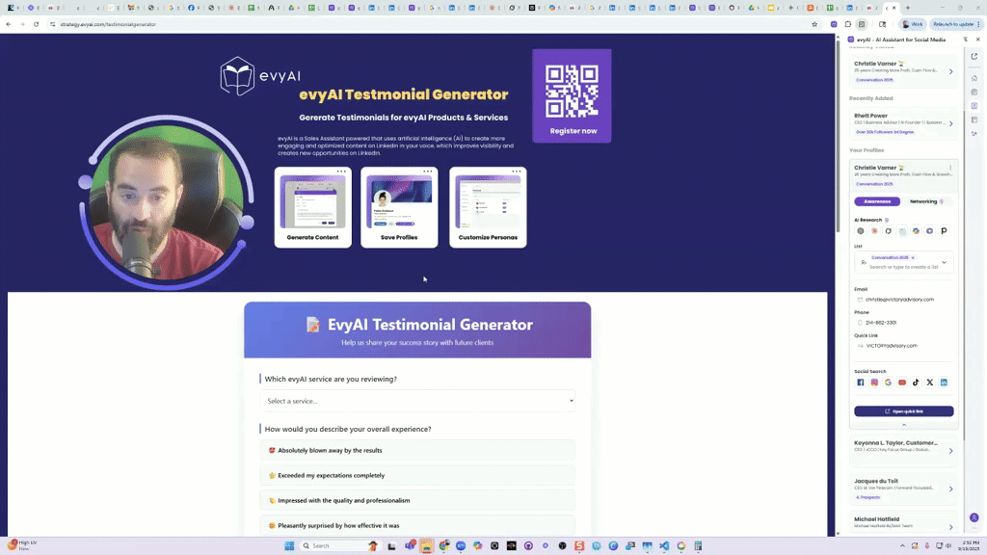
Task: Click evyAI sidebar home icon
Action: click(974, 78)
